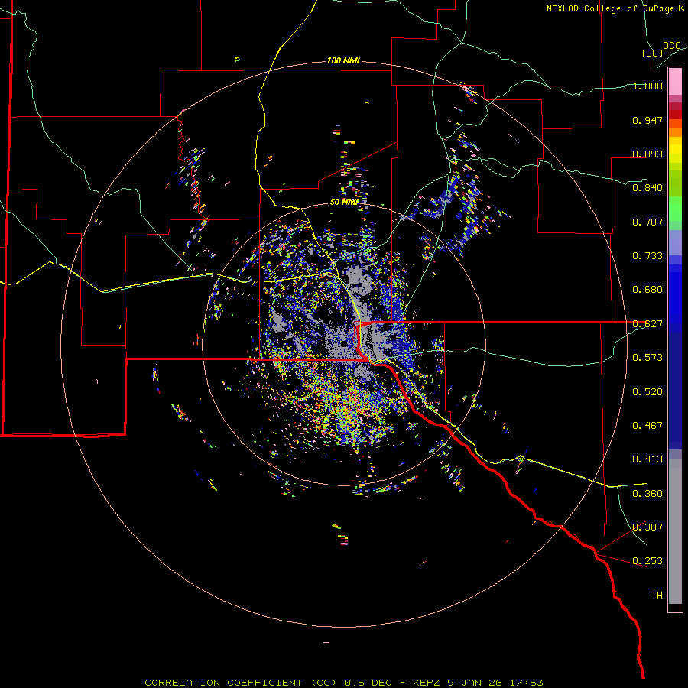
Task: Click the pink segment of the color bar
Action: (675, 82)
